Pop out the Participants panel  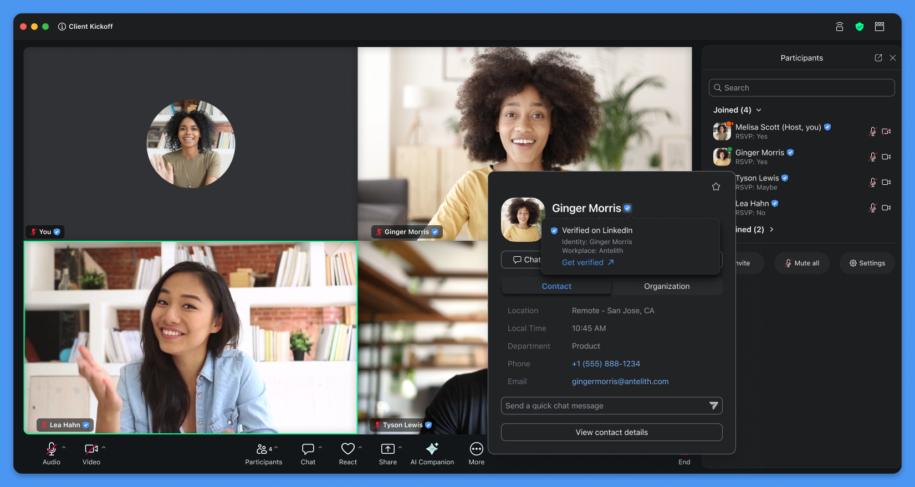point(878,58)
